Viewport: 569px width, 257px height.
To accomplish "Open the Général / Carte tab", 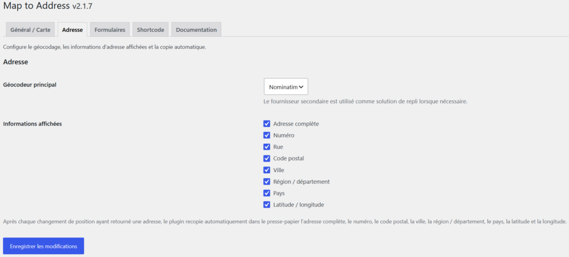I will (31, 30).
